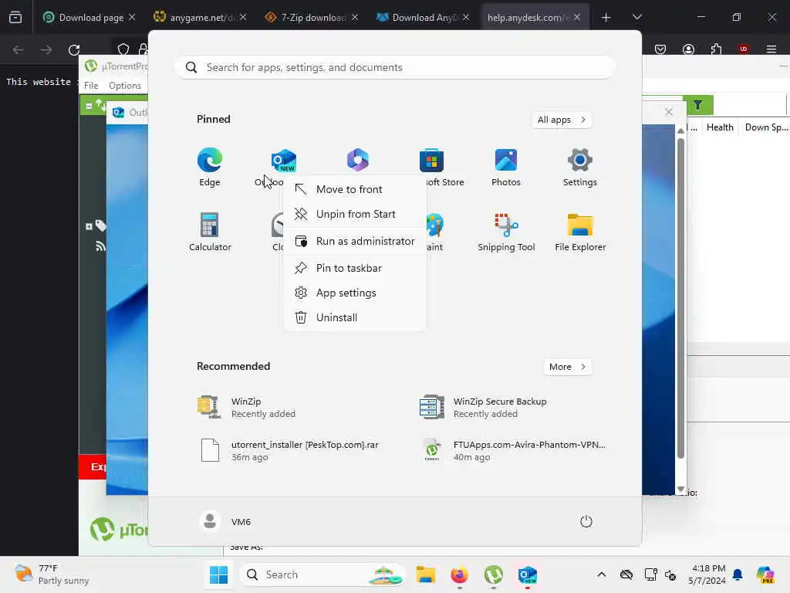The image size is (790, 593).
Task: Switch to the anygame.net browser tab
Action: pyautogui.click(x=200, y=17)
